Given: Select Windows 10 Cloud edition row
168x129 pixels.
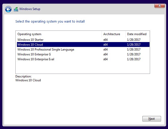Looking at the screenshot, I should (83, 44).
